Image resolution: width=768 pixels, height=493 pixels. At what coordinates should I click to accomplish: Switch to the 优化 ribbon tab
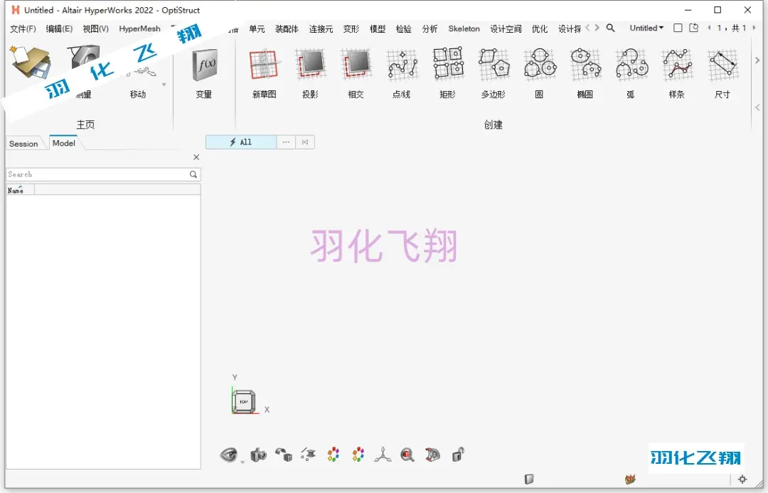point(540,29)
